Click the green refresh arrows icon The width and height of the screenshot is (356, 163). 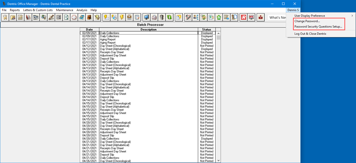(x=169, y=17)
